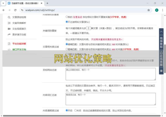Screen dimensions: 166x117
Task: Click the tab favicon of 功能细节设置
Action: click(x=9, y=3)
